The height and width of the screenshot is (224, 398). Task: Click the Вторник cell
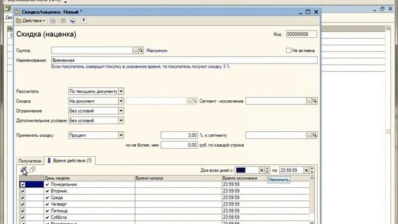point(90,191)
